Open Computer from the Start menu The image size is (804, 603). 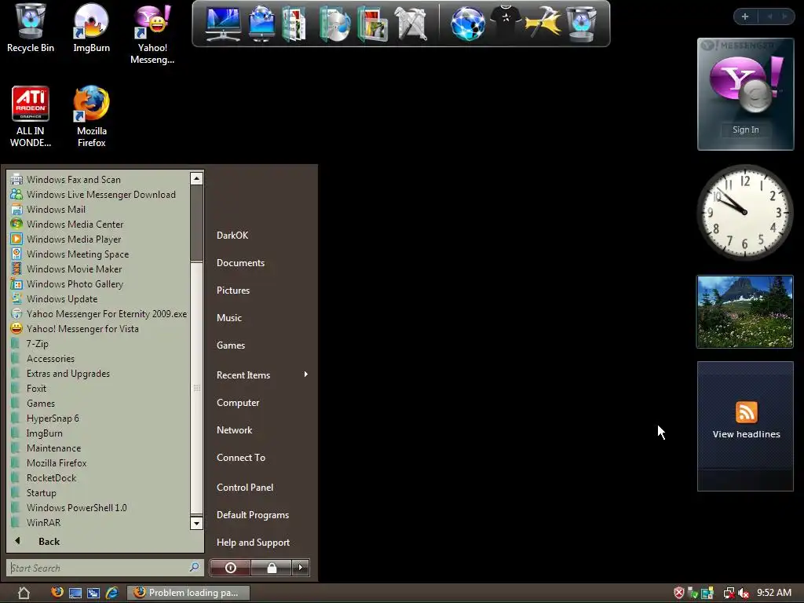point(238,403)
